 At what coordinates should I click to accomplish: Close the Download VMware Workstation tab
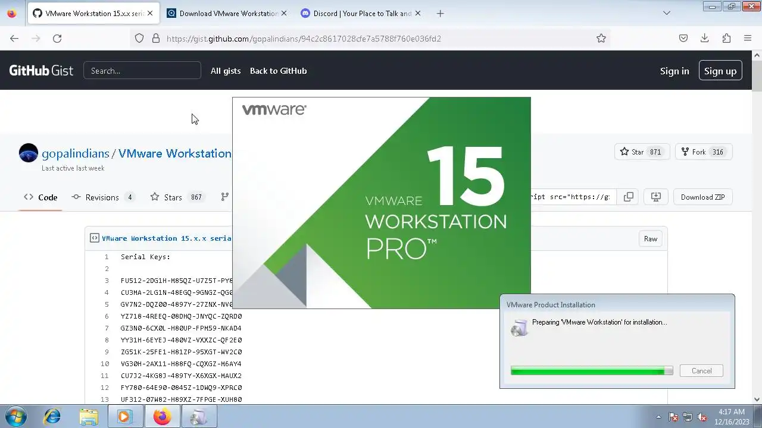pos(283,13)
